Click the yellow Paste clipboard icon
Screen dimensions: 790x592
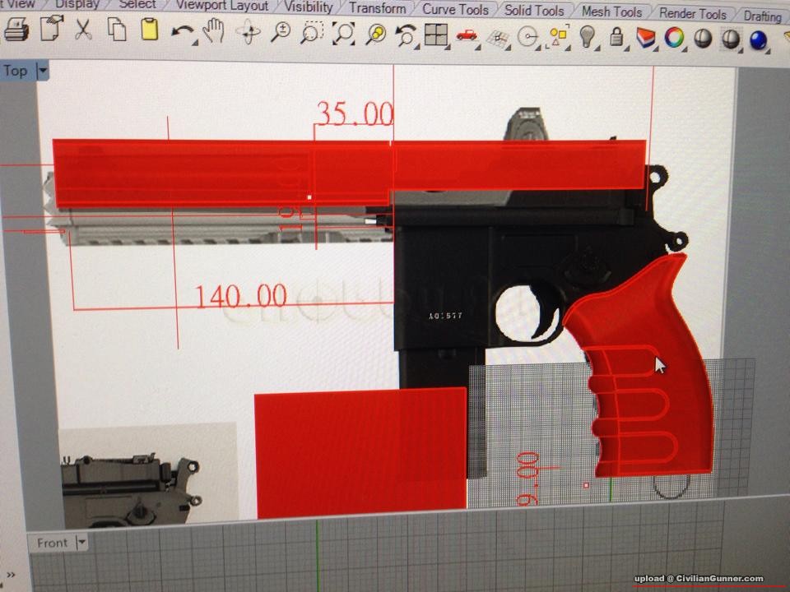click(x=149, y=31)
